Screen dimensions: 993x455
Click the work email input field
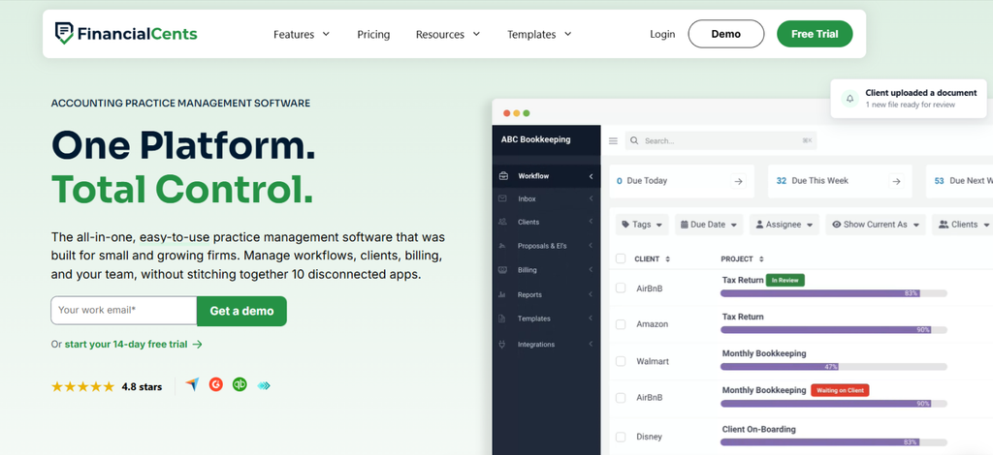point(124,311)
